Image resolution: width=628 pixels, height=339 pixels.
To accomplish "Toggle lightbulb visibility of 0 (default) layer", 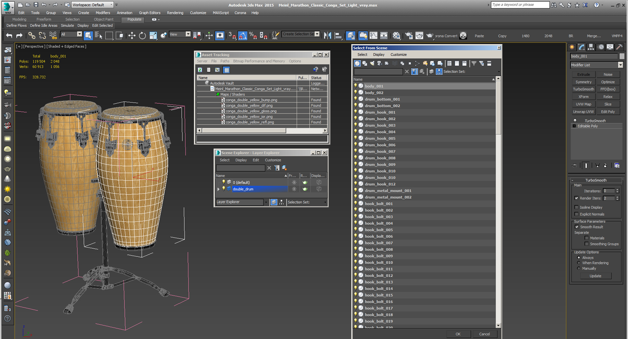I will tap(224, 182).
